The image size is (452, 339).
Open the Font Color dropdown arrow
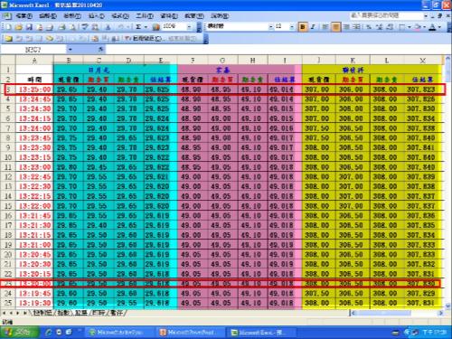click(439, 27)
